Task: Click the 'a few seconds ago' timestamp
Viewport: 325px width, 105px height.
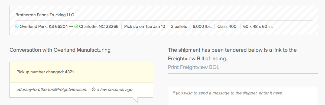Action: [x=115, y=89]
